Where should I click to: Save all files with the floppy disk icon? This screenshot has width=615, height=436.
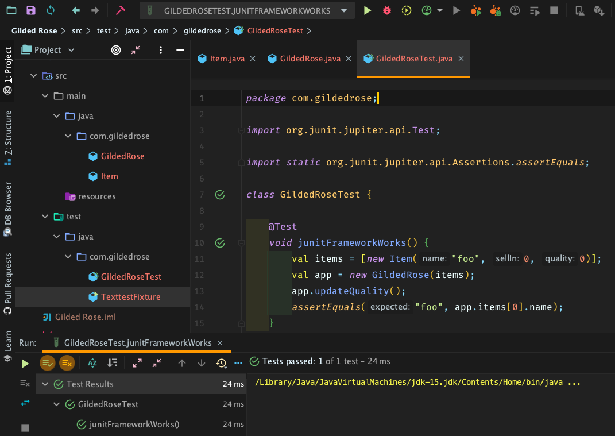point(31,10)
